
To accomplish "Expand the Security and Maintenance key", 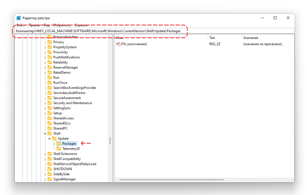I will coord(45,103).
